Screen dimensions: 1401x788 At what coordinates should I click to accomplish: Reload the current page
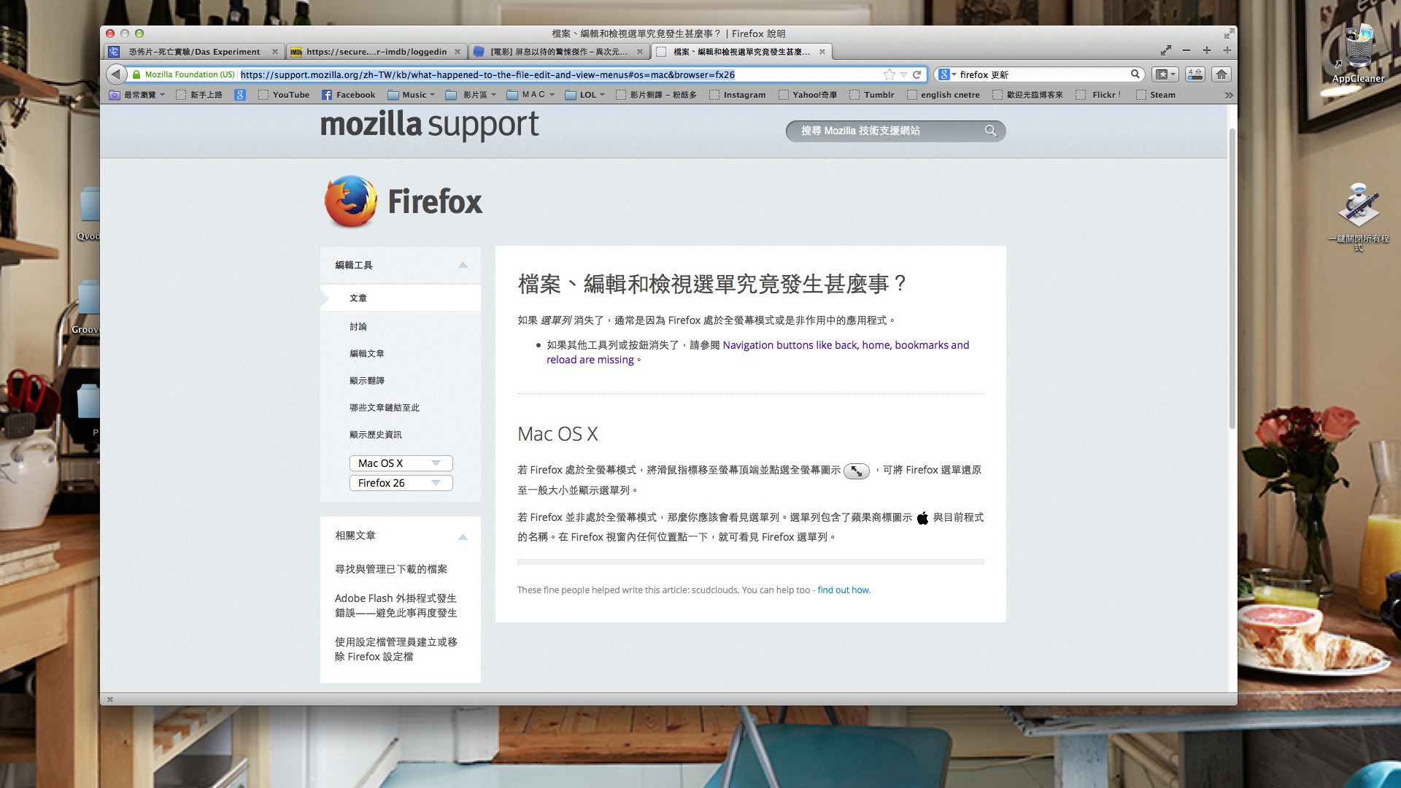(x=916, y=74)
